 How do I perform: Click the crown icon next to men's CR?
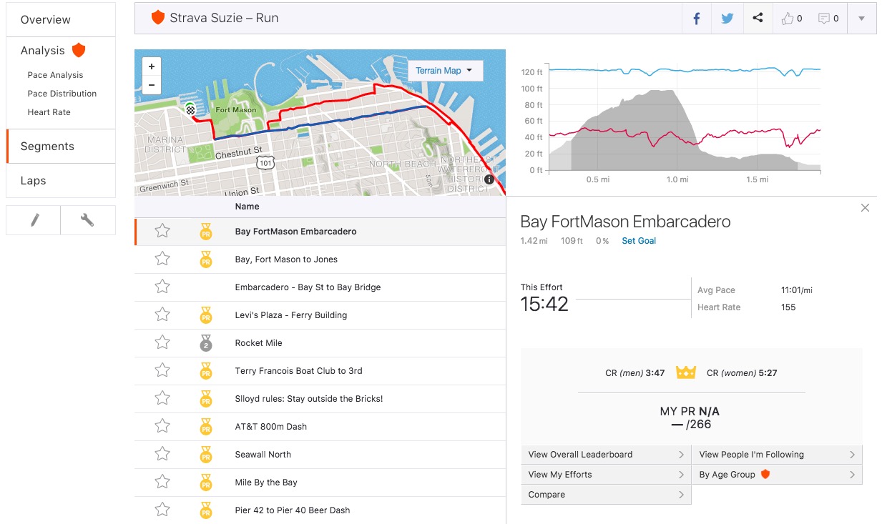(686, 372)
